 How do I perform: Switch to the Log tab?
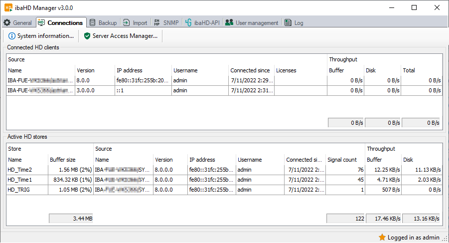pyautogui.click(x=294, y=23)
